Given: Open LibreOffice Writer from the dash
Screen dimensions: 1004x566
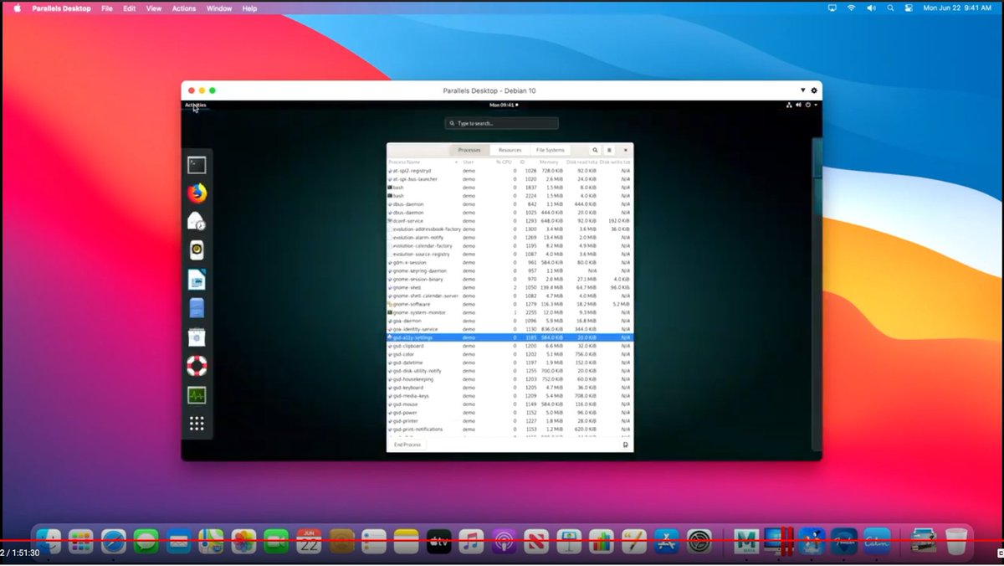Looking at the screenshot, I should [x=197, y=280].
